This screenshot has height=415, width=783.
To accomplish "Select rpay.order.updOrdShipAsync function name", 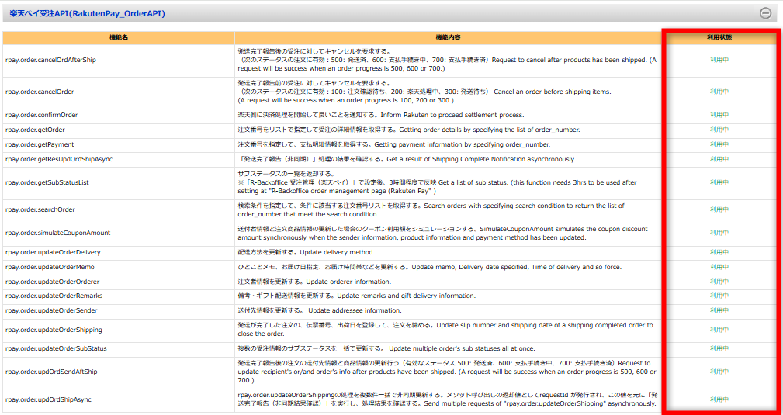I will click(48, 400).
